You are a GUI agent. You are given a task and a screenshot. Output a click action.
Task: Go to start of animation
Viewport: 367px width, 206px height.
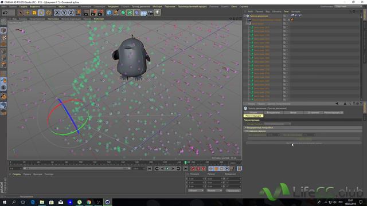coord(150,169)
